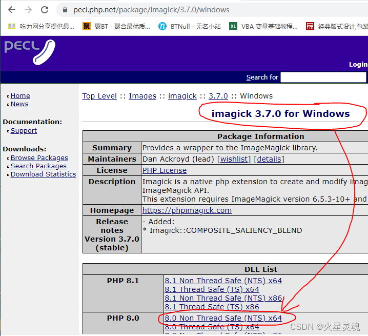Download 8.0 Thread Safe (TS) x64
This screenshot has width=368, height=336.
[212, 327]
